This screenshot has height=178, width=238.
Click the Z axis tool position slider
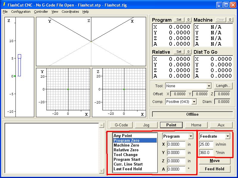click(19, 65)
